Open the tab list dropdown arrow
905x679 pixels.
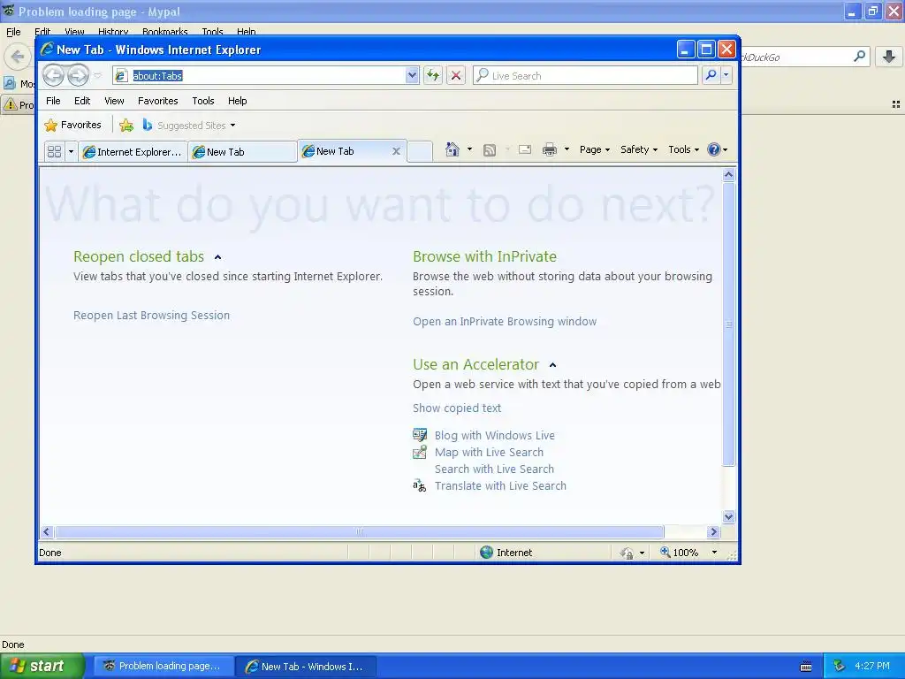point(71,151)
